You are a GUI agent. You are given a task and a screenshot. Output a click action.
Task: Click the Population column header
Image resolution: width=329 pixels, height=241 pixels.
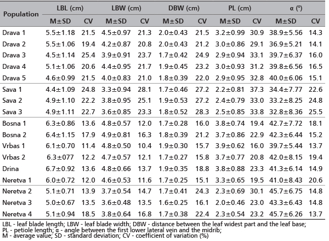(x=22, y=15)
